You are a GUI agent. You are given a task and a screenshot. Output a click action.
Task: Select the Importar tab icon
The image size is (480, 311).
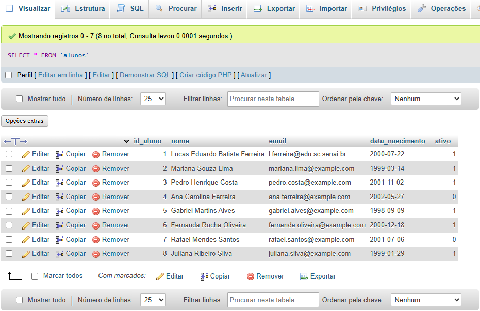click(310, 9)
